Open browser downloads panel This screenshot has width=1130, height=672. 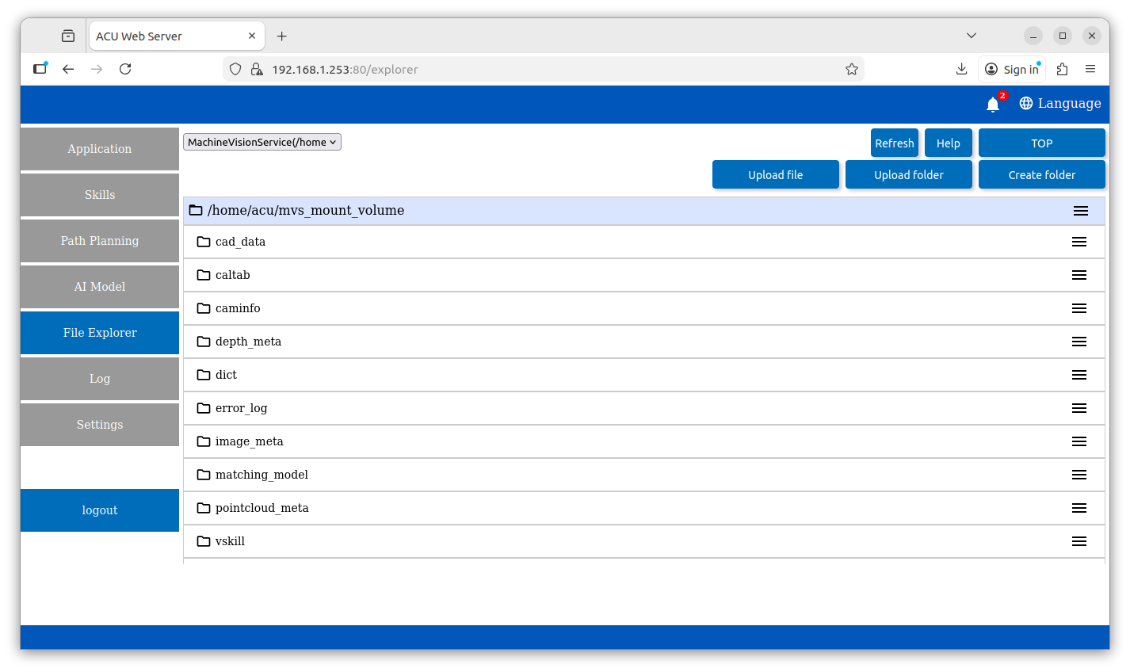(x=961, y=69)
